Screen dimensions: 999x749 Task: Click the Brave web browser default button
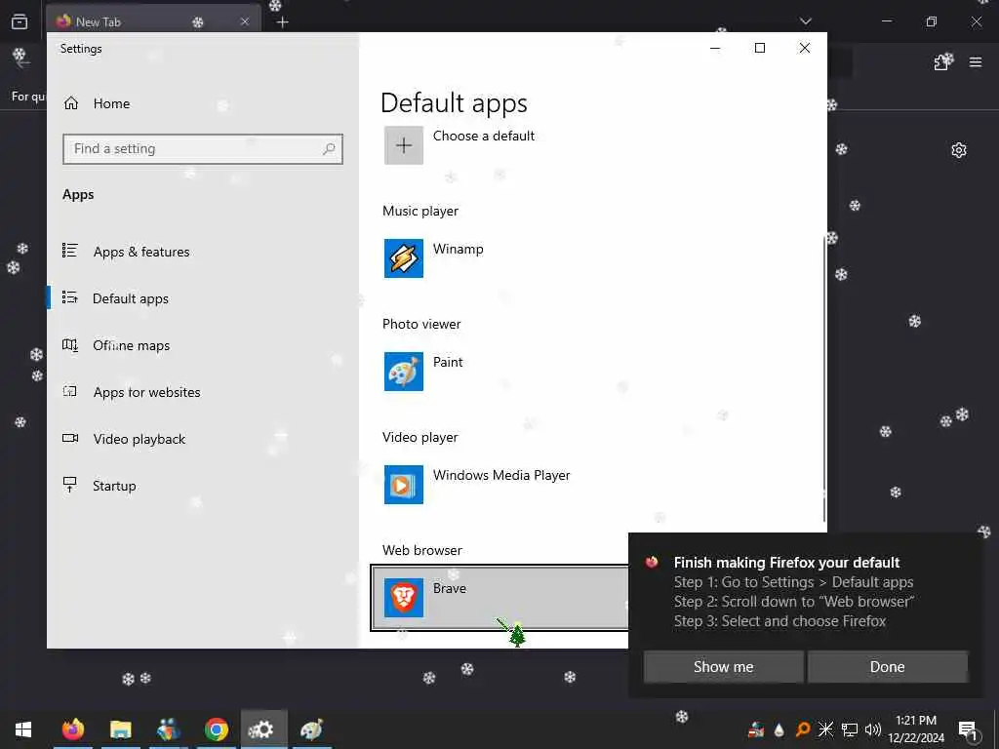coord(499,598)
